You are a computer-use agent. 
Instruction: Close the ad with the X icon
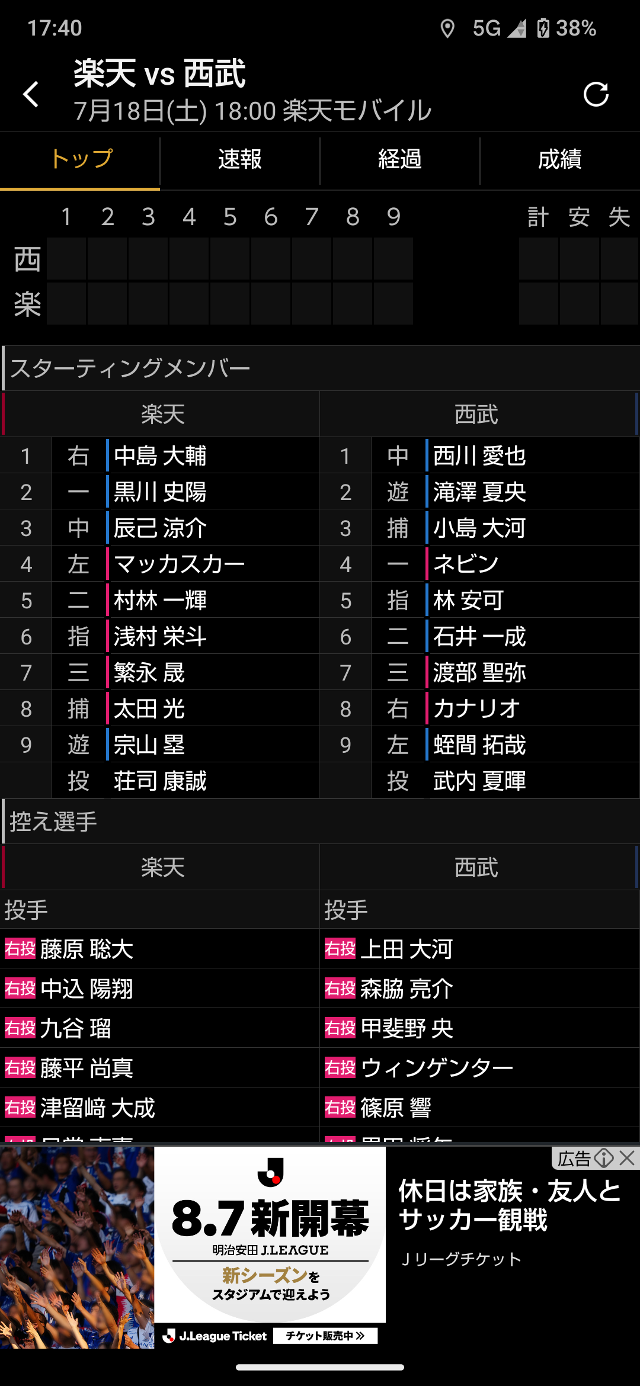(x=627, y=1158)
